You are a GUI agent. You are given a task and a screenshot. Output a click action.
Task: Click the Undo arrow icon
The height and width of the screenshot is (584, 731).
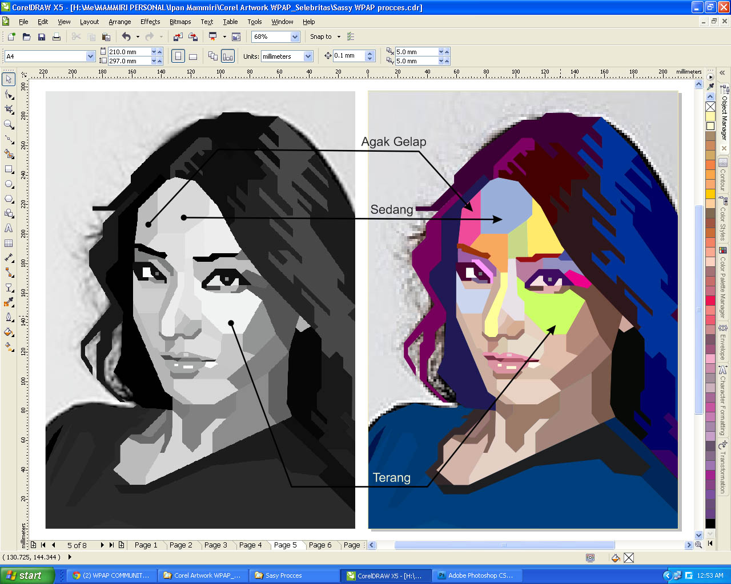[126, 36]
